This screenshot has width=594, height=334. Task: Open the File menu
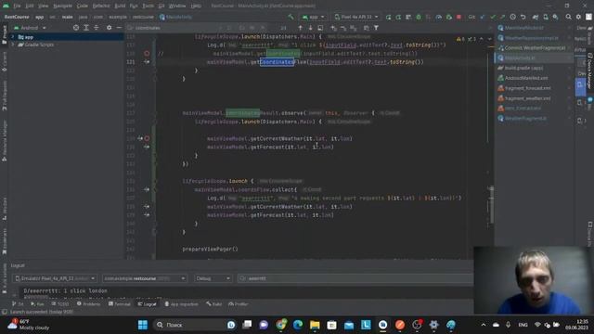[17, 6]
